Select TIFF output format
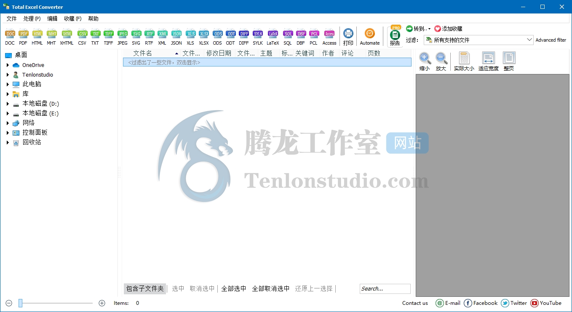This screenshot has height=312, width=572. tap(109, 37)
